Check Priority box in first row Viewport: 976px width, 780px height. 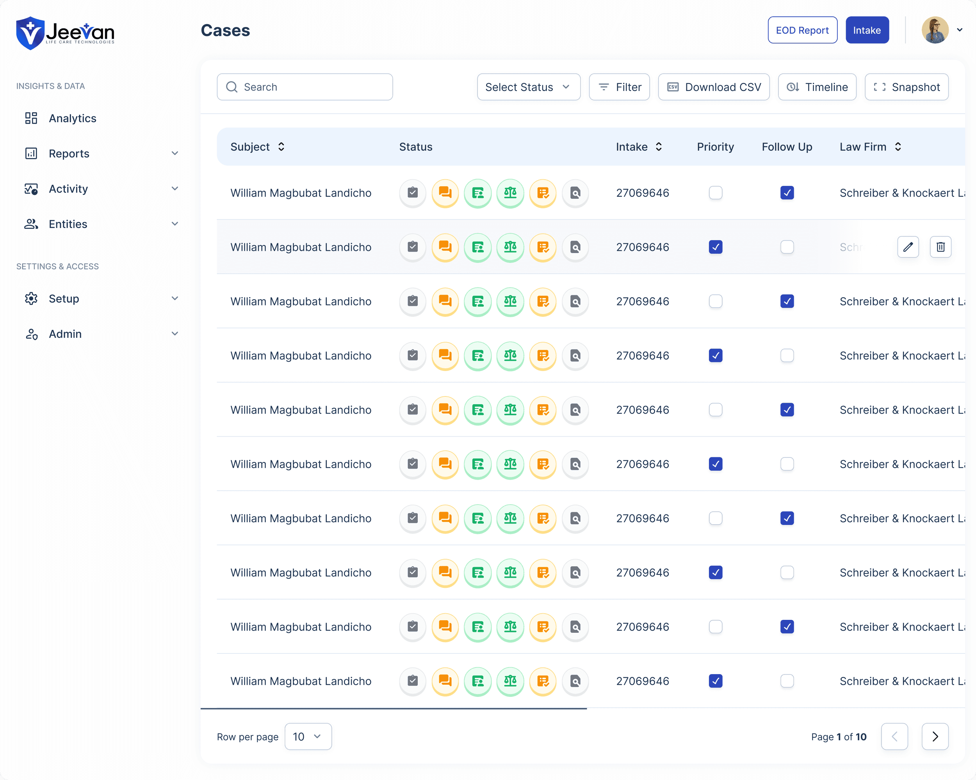[715, 193]
